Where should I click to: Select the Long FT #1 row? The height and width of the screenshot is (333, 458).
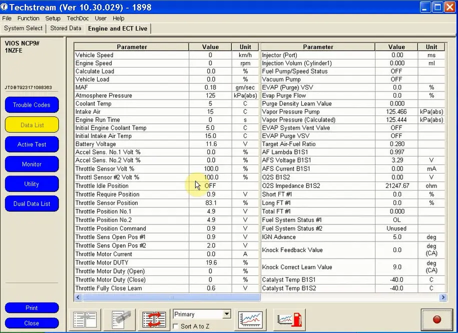tap(353, 203)
